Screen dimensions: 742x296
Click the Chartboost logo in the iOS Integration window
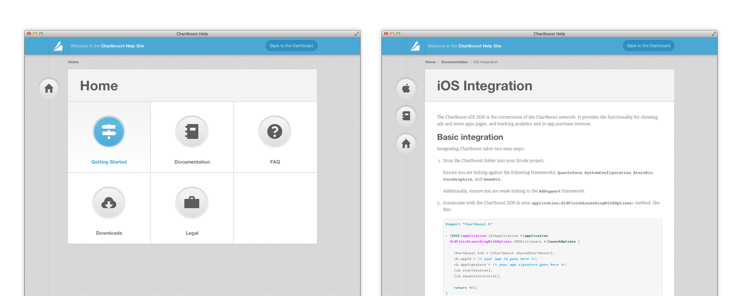click(x=416, y=46)
